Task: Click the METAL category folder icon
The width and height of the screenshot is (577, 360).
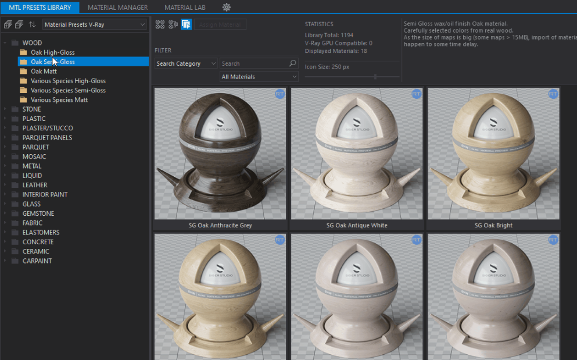Action: pyautogui.click(x=15, y=166)
